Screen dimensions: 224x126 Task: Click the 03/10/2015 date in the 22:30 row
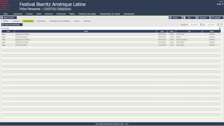[162, 45]
